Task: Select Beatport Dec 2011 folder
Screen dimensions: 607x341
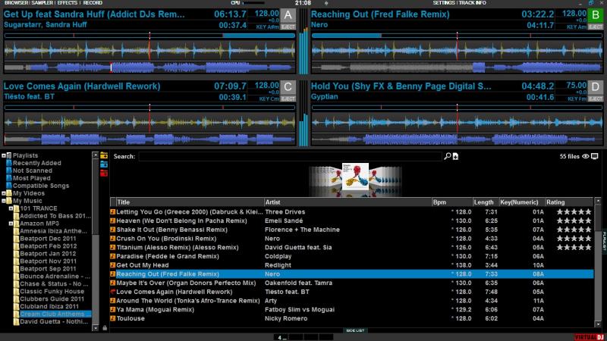Action: click(x=48, y=239)
